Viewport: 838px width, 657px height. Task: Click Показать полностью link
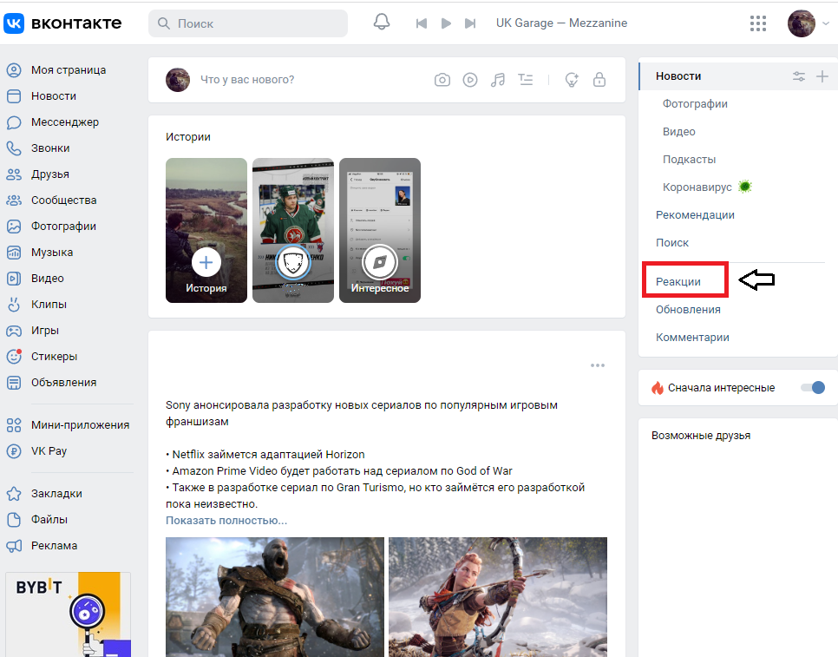[226, 521]
